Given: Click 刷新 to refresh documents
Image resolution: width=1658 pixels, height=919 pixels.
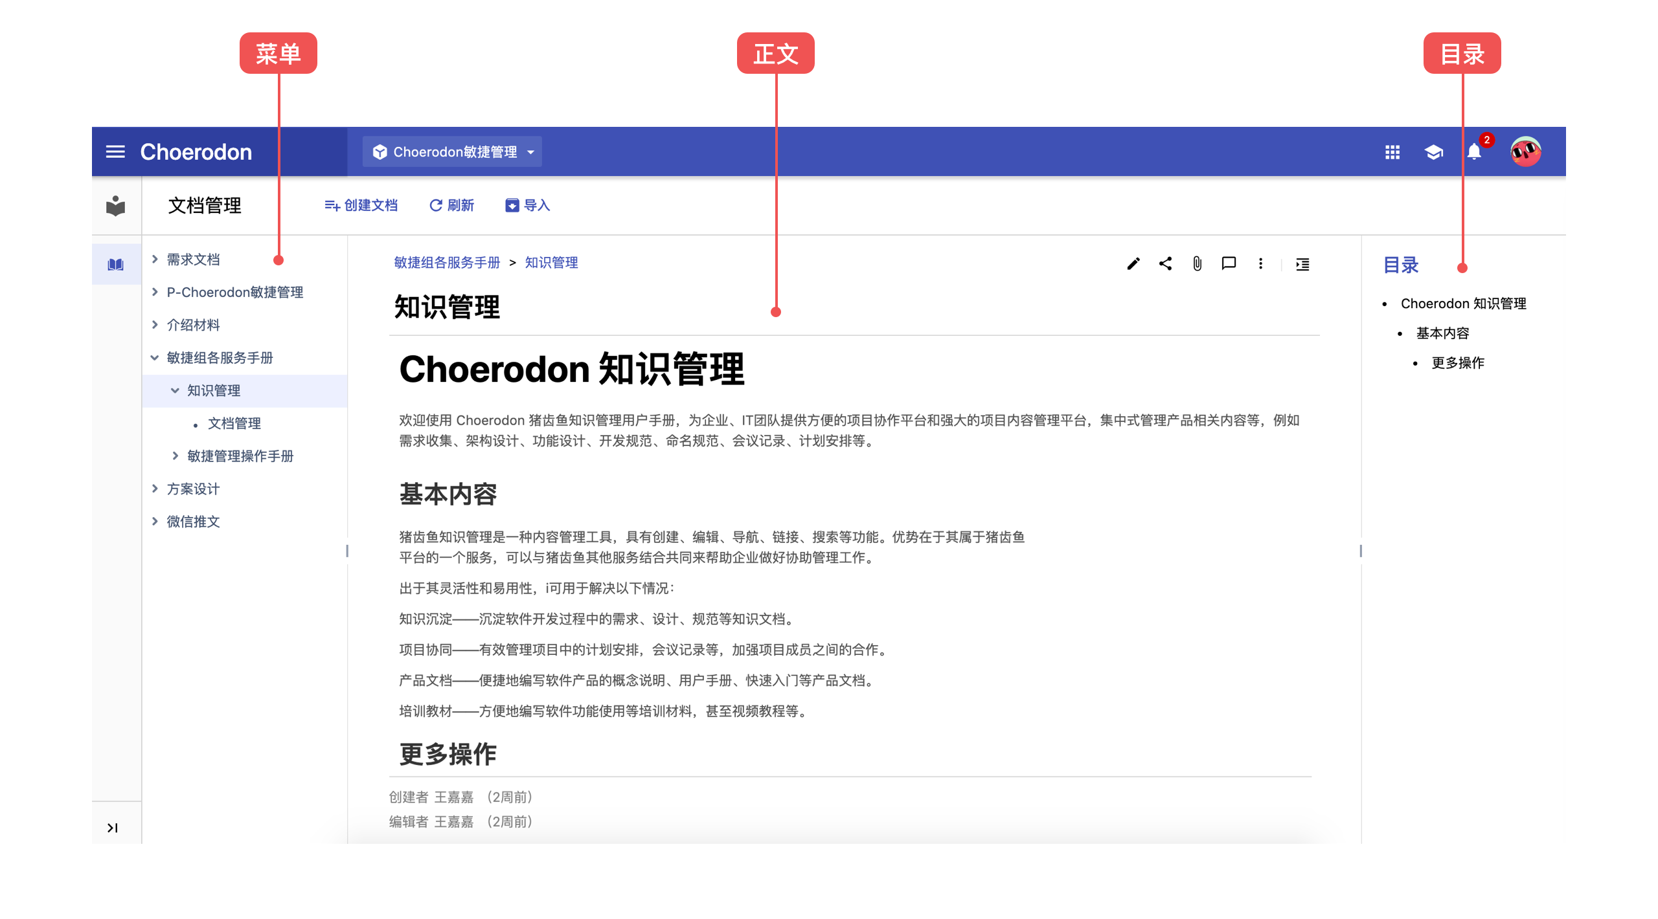Looking at the screenshot, I should click(x=451, y=205).
